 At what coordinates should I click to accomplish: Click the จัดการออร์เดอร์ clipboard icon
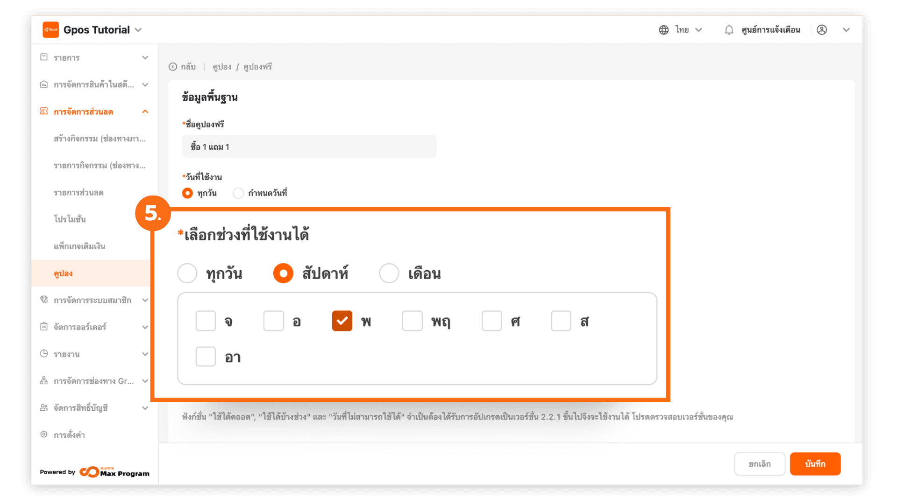coord(44,327)
